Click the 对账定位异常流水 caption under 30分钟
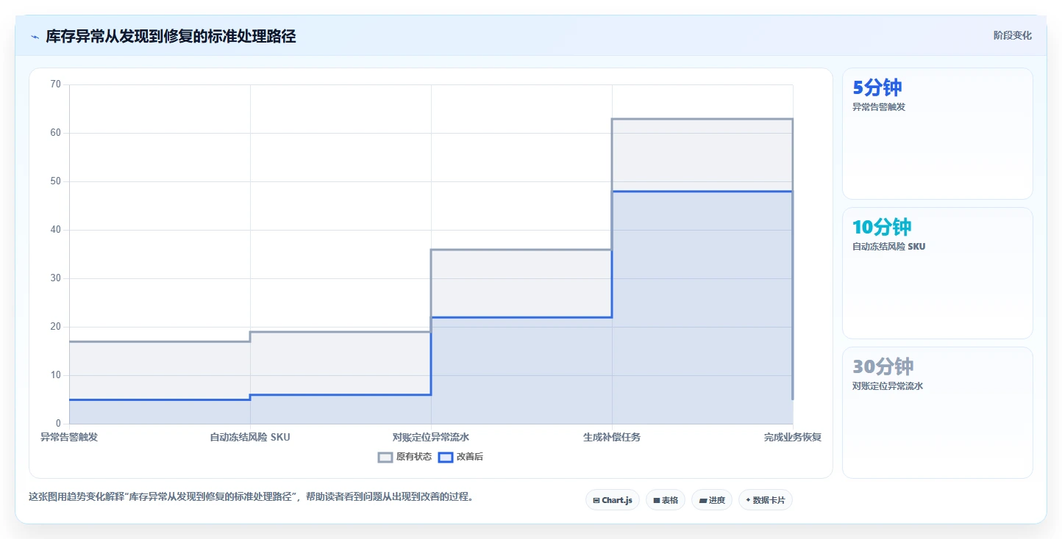The width and height of the screenshot is (1062, 539). 888,386
